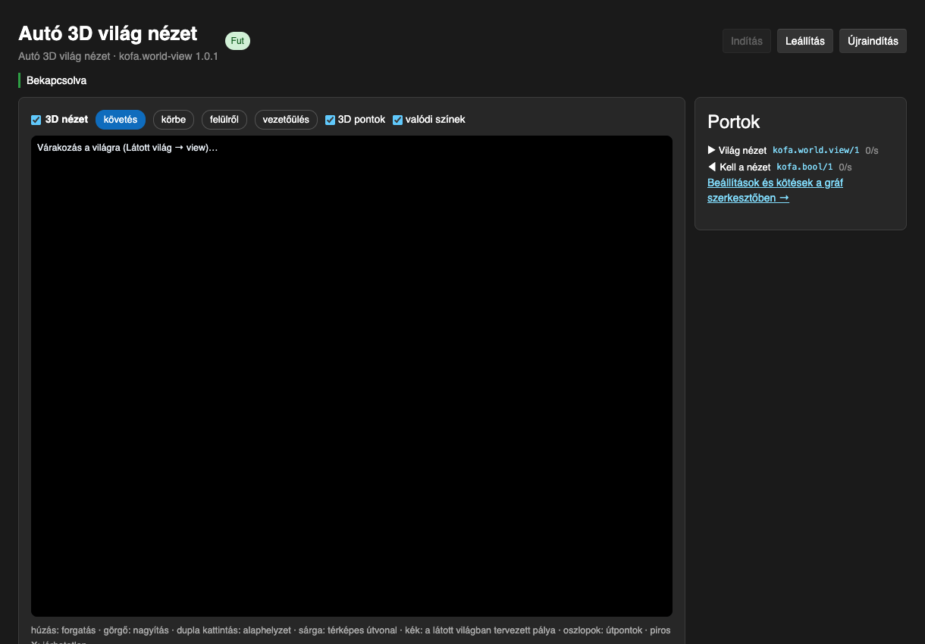Click inside the black 3D view canvas
Viewport: 925px width, 644px height.
click(352, 376)
